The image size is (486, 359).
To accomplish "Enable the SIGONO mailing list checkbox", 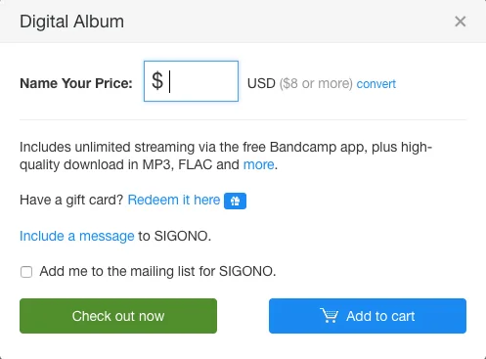I will [26, 272].
